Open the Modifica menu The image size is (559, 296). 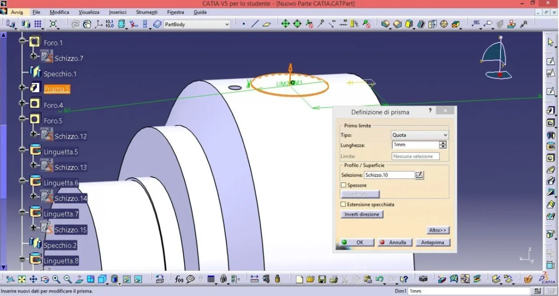click(59, 12)
